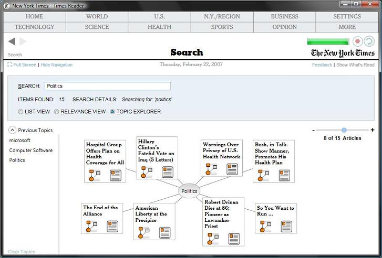The height and width of the screenshot is (258, 382).
Task: Open the HEALTH section
Action: click(x=159, y=27)
